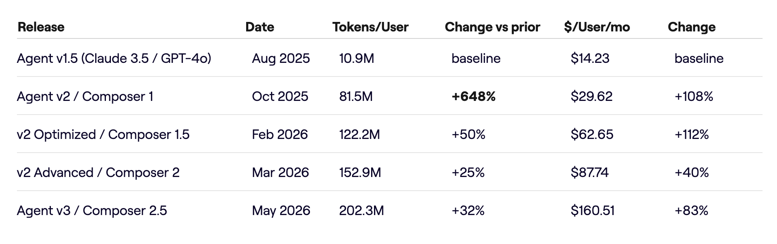Image resolution: width=777 pixels, height=244 pixels.
Task: Click the Release column header
Action: coord(41,27)
